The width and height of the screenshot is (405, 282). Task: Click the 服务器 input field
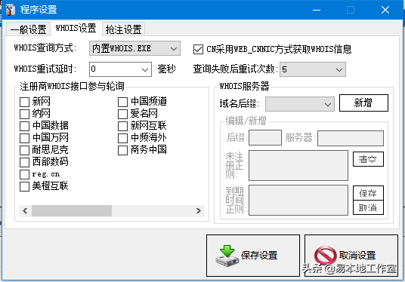(351, 139)
